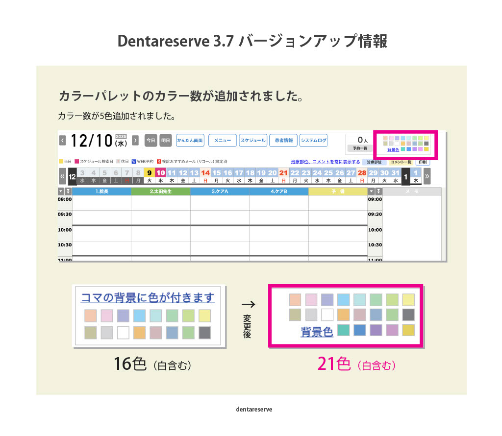Jump forward a month with the » arrow
This screenshot has width=502, height=436.
coord(427,176)
